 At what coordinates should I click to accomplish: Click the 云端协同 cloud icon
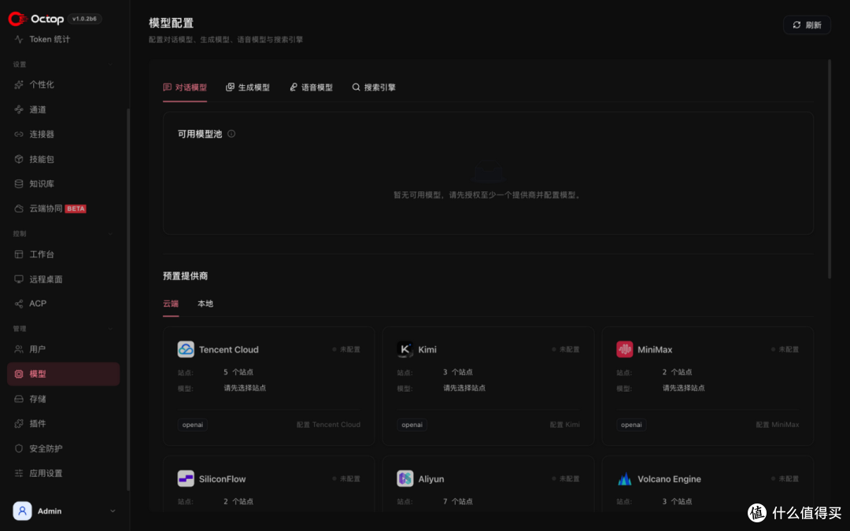(19, 208)
